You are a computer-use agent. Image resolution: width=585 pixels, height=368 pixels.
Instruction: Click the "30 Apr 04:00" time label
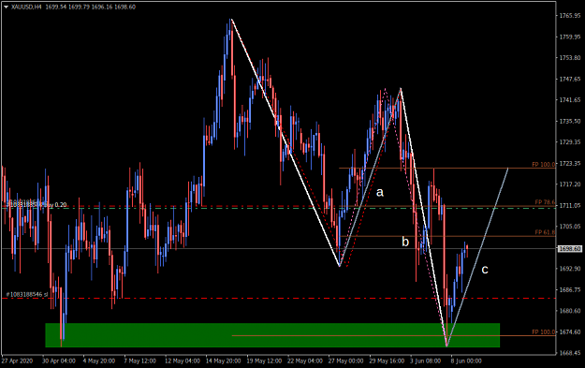click(x=59, y=361)
